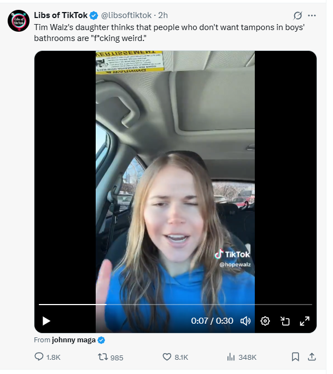Open the @libsoftiktok handle link
The width and height of the screenshot is (333, 374).
coord(126,15)
